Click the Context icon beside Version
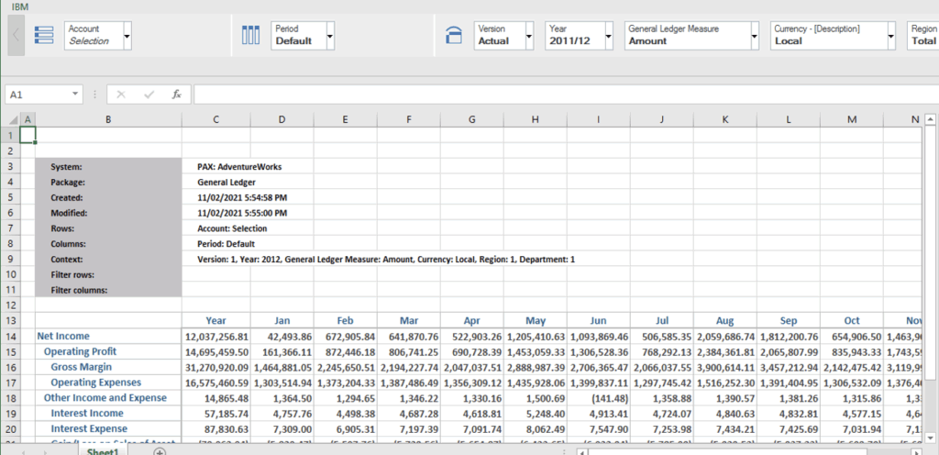 [x=453, y=36]
